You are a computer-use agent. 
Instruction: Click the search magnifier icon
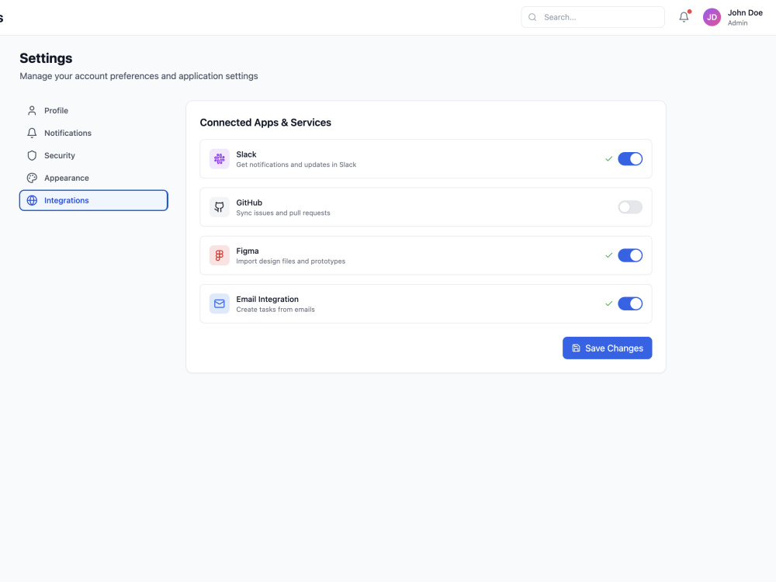pos(532,17)
